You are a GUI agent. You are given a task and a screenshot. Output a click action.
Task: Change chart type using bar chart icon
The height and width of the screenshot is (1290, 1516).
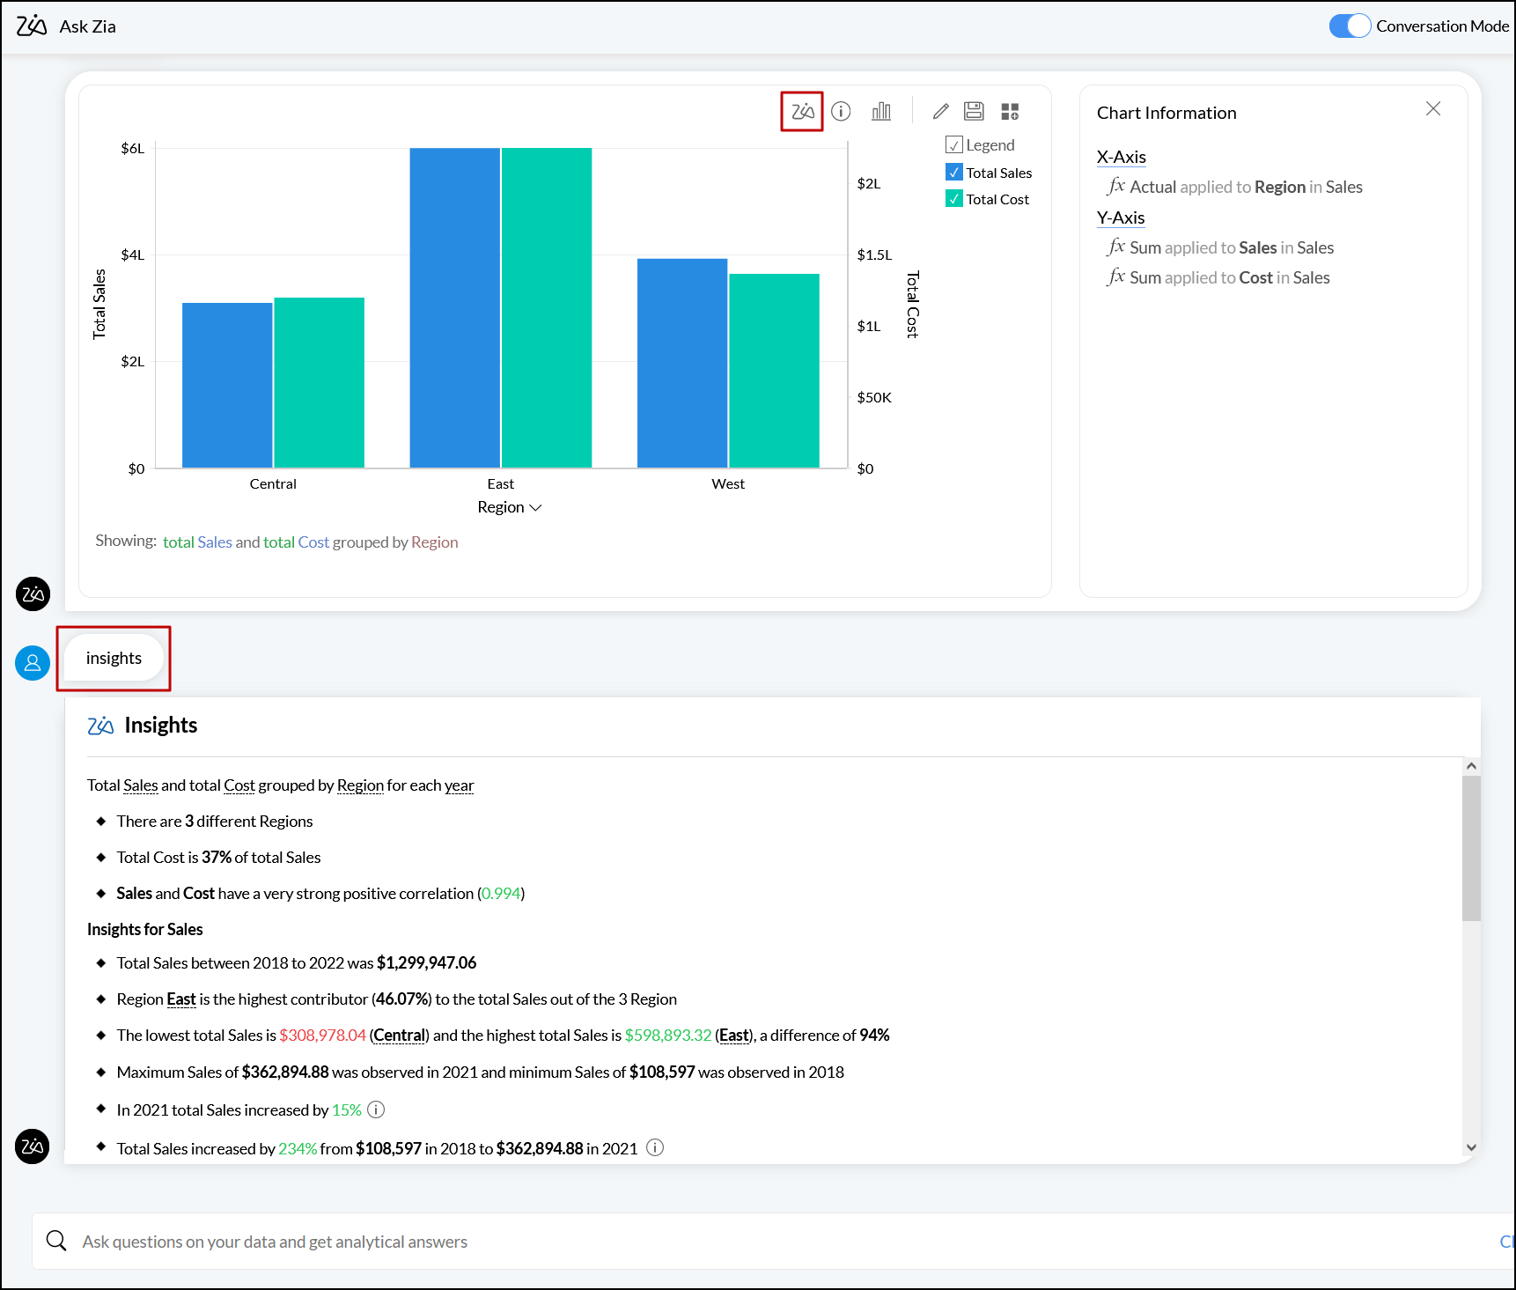(x=880, y=112)
